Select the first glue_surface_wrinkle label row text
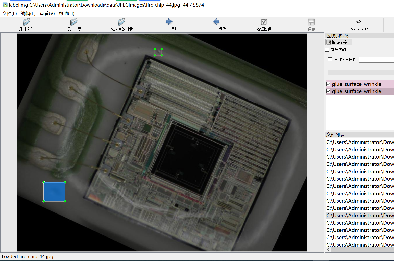Image resolution: width=394 pixels, height=261 pixels. pos(356,84)
